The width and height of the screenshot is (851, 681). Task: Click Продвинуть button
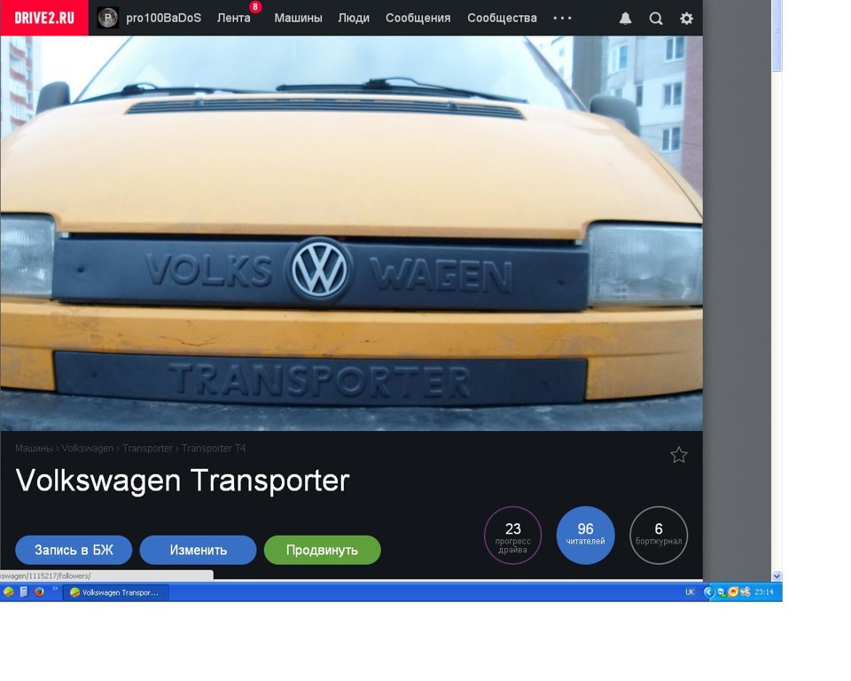tap(323, 550)
